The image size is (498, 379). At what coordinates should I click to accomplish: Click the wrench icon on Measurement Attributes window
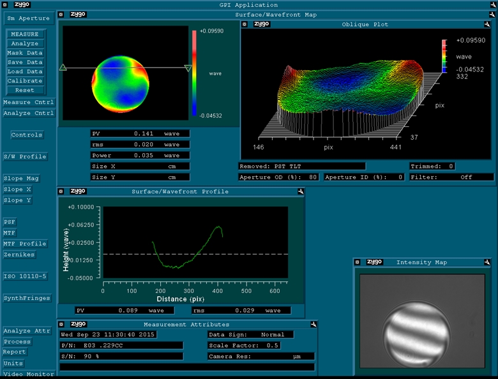click(x=313, y=324)
